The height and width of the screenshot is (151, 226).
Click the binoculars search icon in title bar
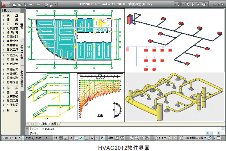pos(179,4)
